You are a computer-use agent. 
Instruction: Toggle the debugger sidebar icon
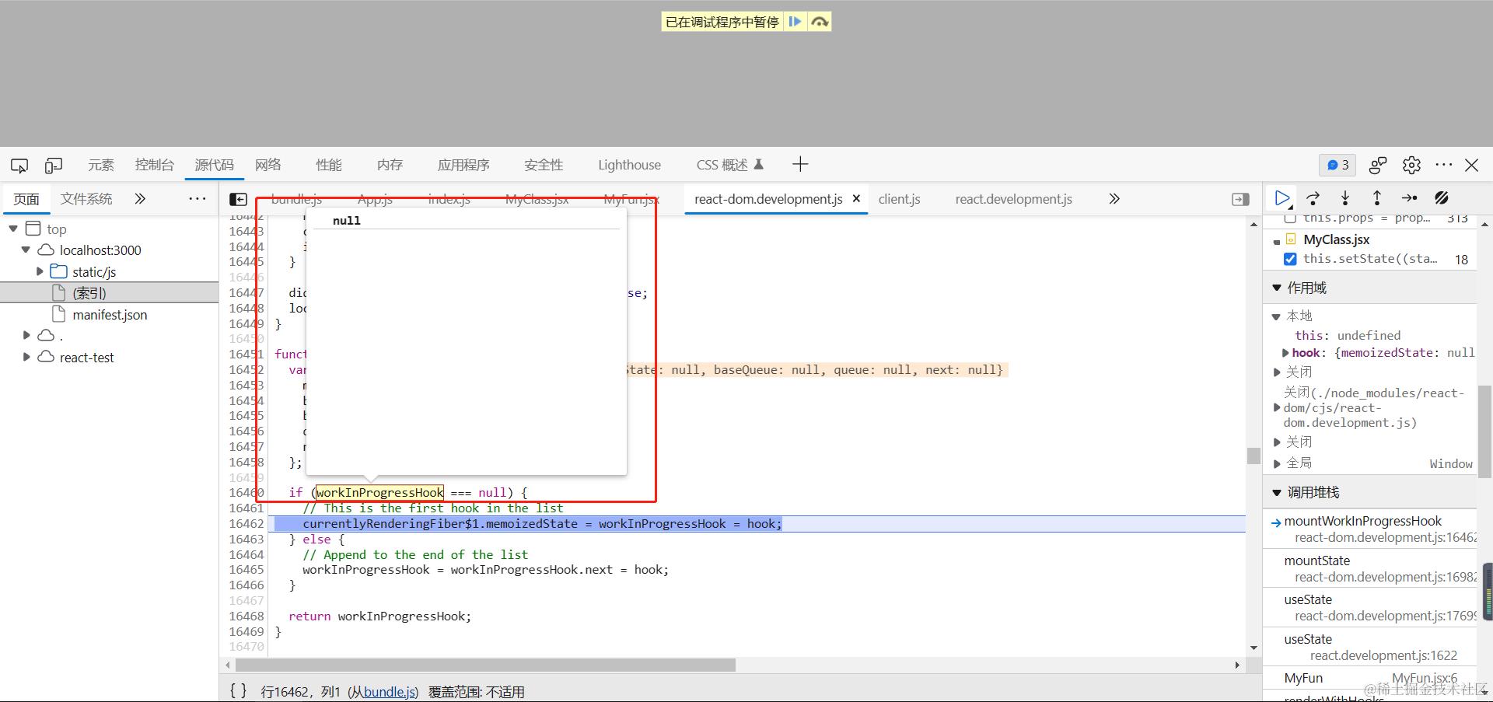(1241, 200)
